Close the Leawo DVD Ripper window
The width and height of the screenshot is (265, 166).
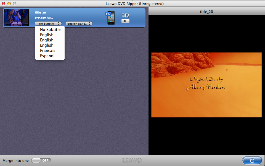tap(4, 4)
